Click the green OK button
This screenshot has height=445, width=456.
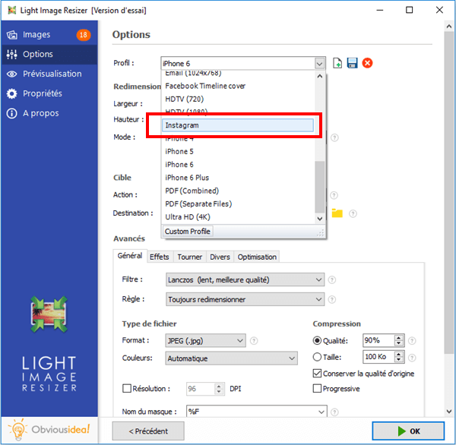[408, 431]
